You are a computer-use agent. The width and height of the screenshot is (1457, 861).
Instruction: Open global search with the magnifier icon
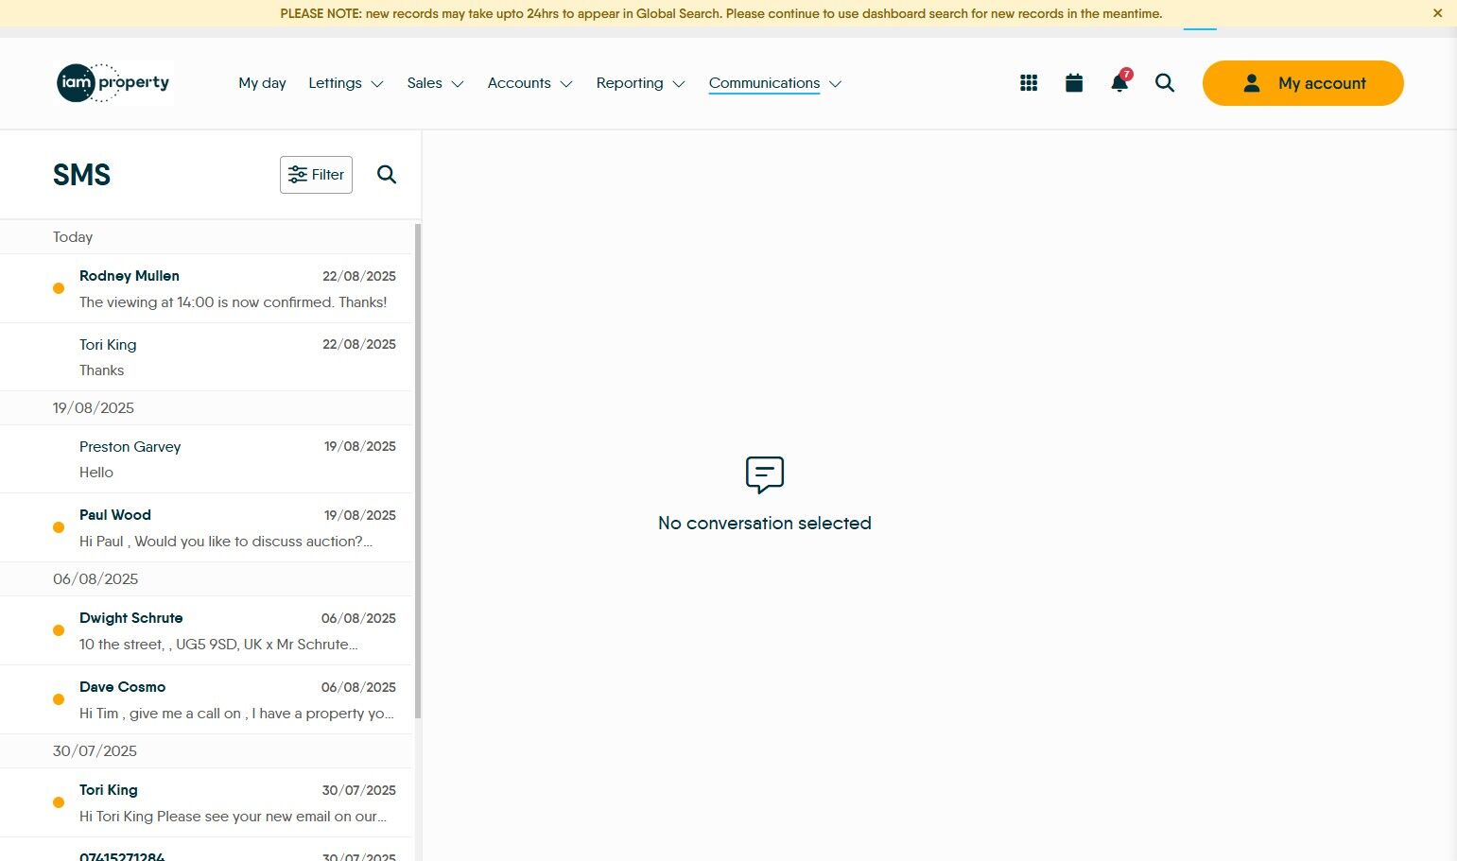1164,83
